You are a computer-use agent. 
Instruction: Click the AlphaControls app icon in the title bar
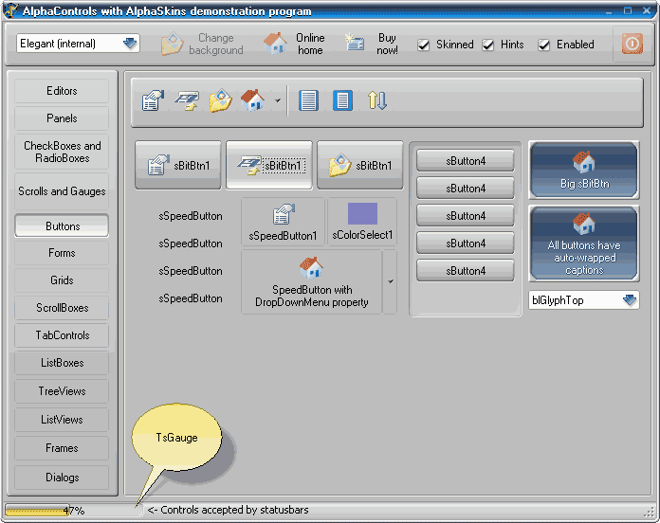click(11, 10)
